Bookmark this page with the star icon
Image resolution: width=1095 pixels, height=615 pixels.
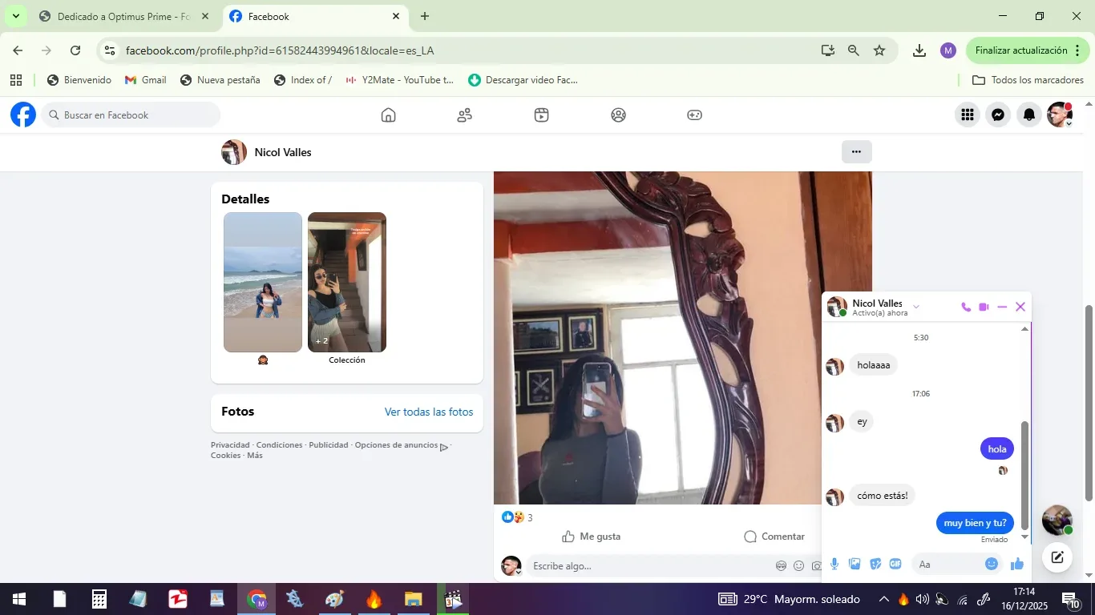[879, 50]
